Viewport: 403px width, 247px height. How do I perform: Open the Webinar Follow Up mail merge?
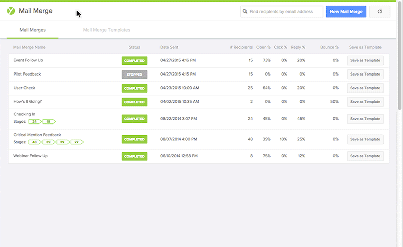(x=30, y=156)
